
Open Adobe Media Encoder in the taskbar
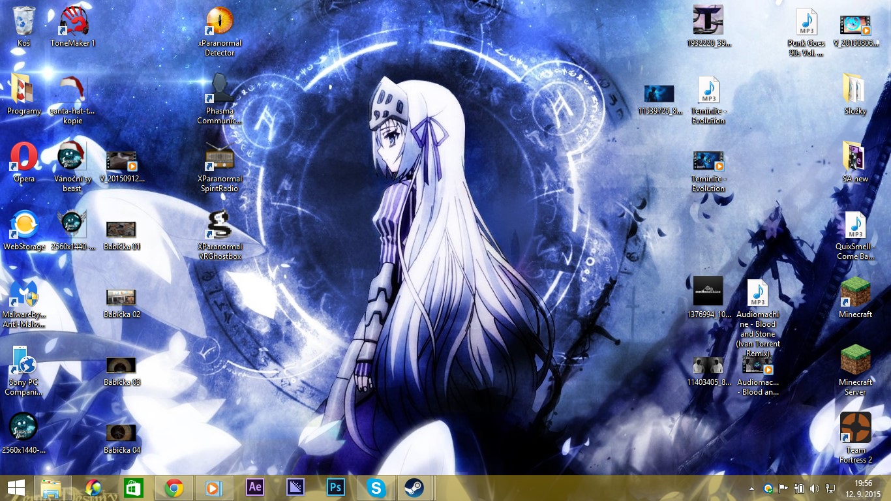tap(295, 487)
